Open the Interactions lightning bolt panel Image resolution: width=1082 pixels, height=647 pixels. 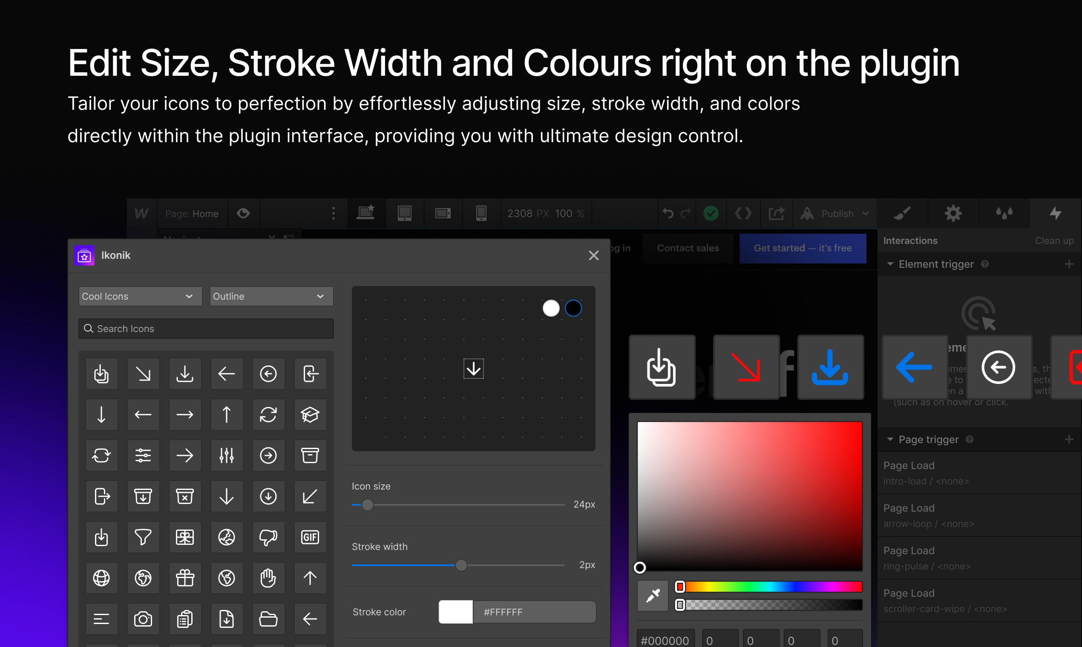tap(1056, 213)
